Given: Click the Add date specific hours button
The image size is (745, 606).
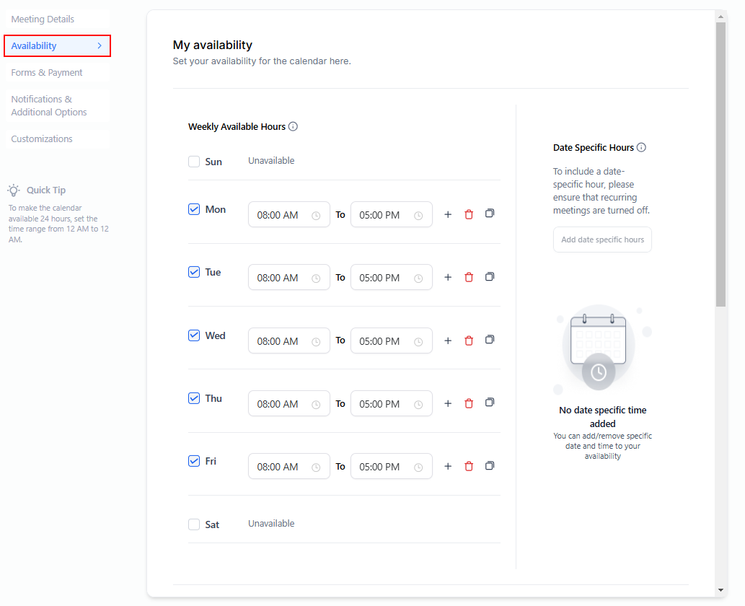Looking at the screenshot, I should point(602,240).
